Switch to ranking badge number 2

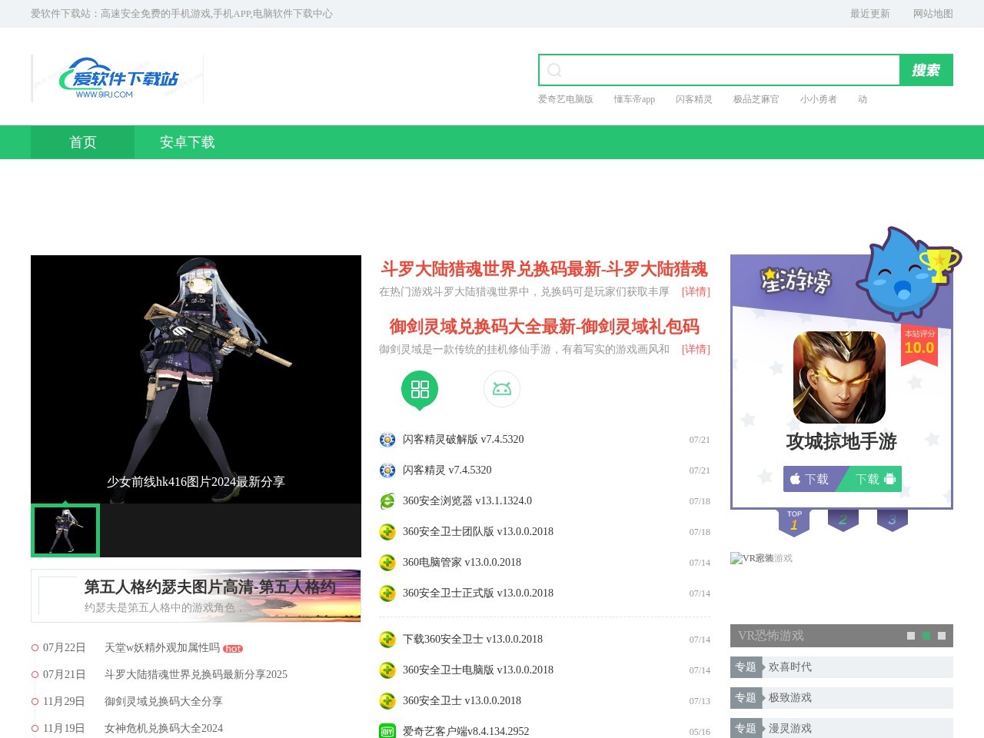click(843, 520)
